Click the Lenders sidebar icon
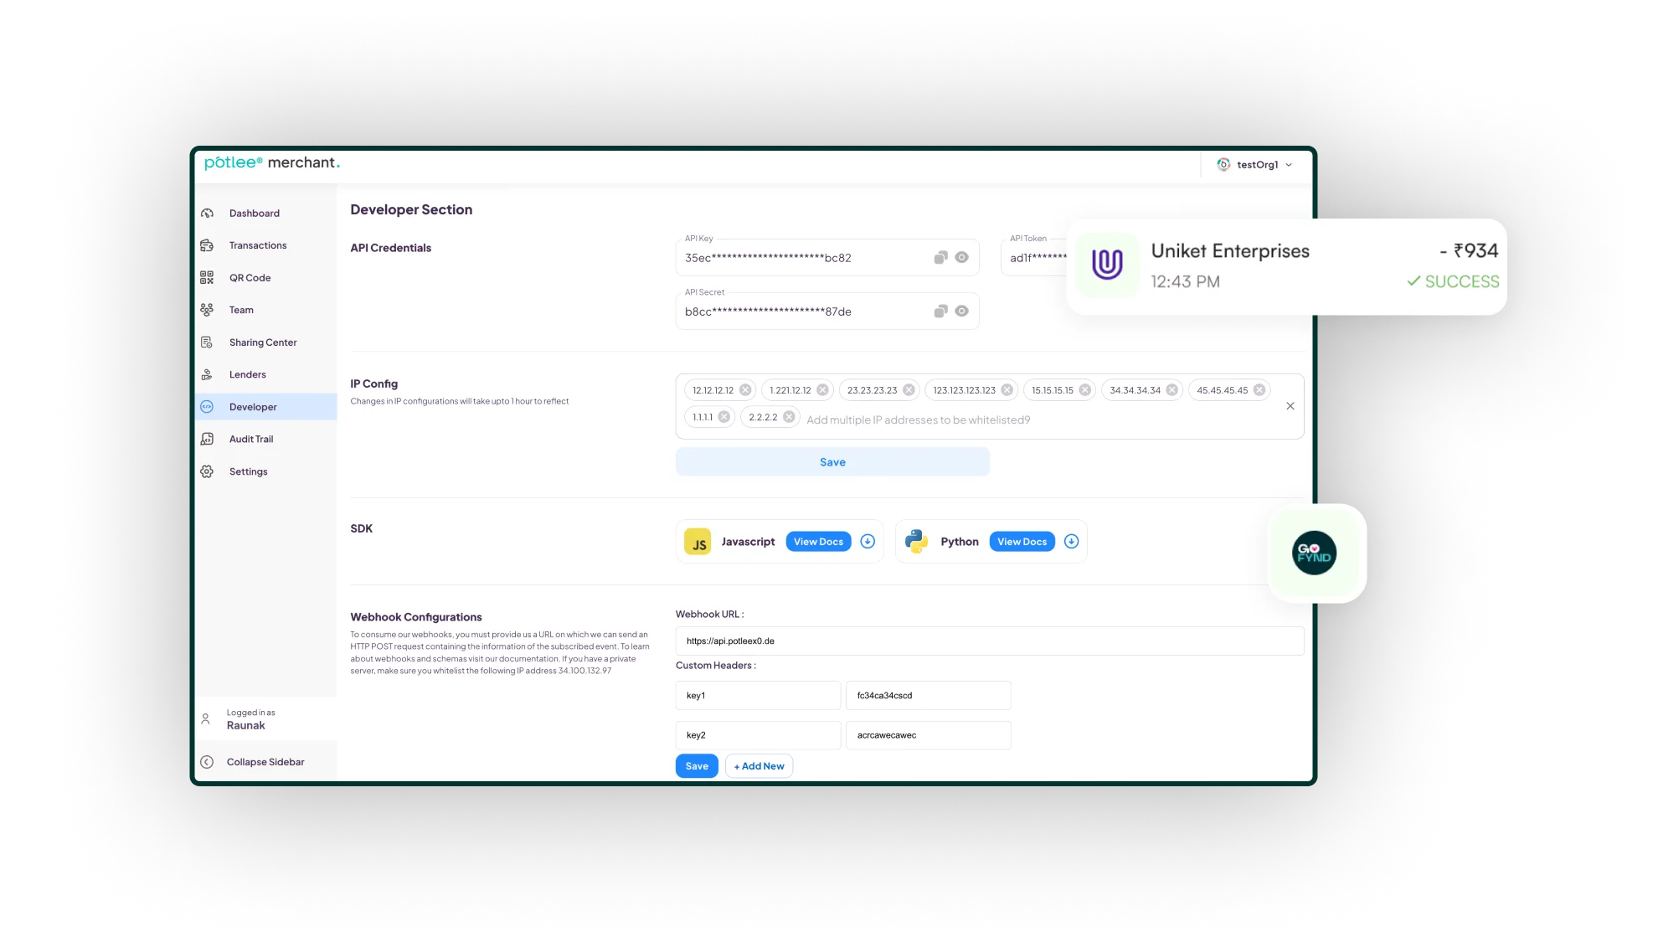 209,373
